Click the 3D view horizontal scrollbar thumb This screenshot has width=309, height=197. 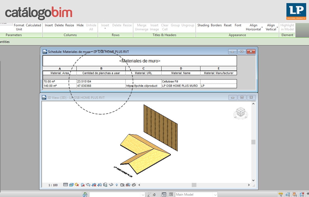click(194, 185)
